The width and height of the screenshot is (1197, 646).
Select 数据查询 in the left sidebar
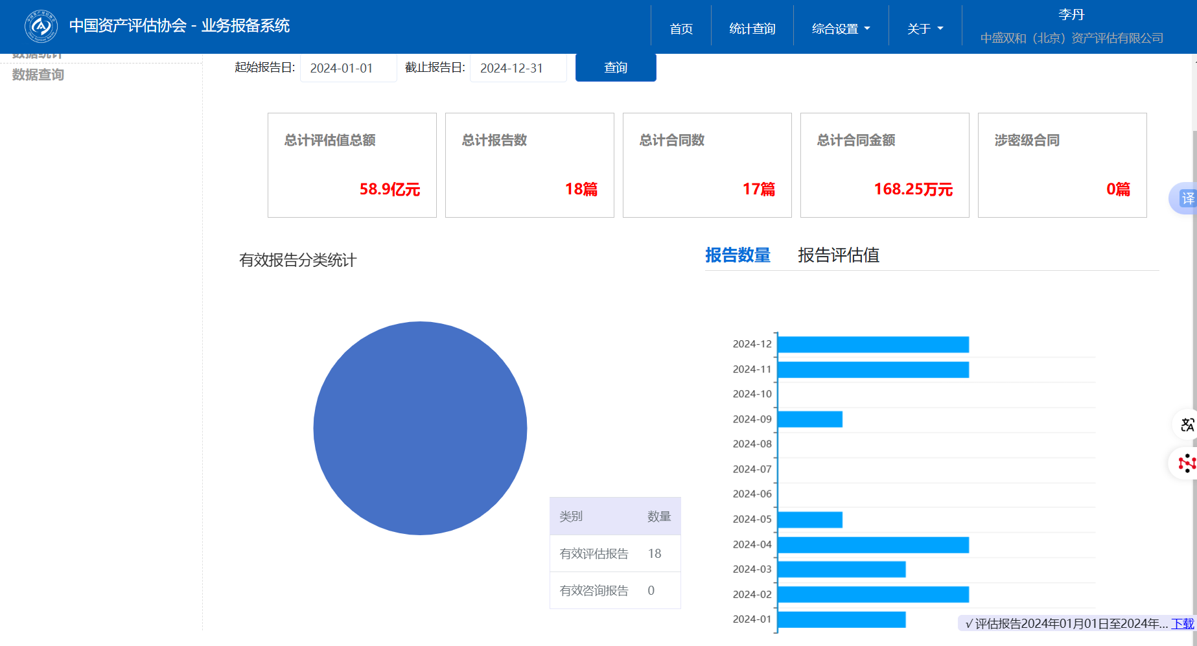(x=38, y=75)
